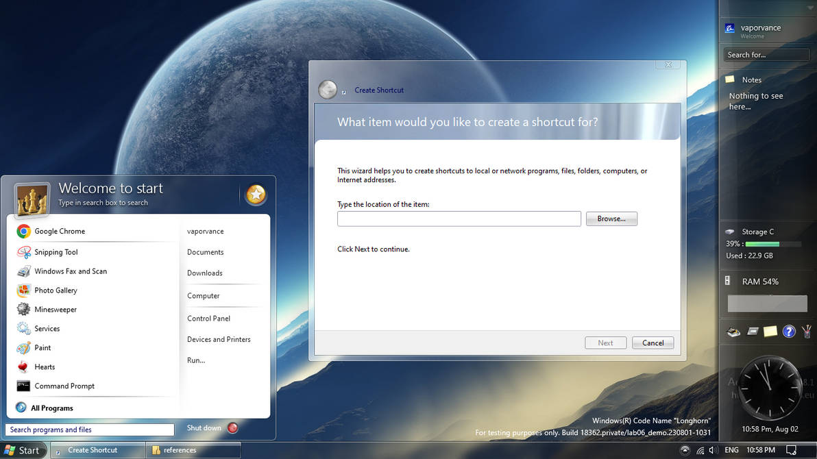Close the Create Shortcut dialog
This screenshot has height=459, width=817.
668,64
